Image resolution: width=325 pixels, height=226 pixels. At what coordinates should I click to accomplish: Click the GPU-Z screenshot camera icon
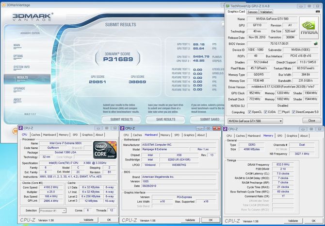[318, 12]
